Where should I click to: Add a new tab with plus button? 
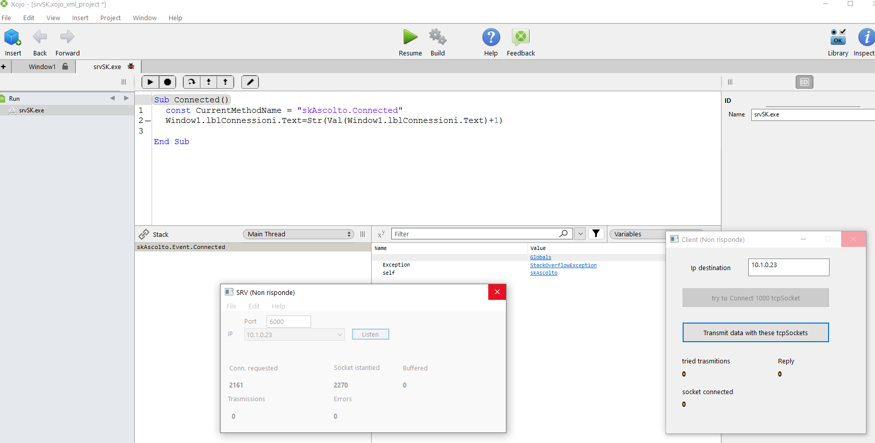[4, 67]
